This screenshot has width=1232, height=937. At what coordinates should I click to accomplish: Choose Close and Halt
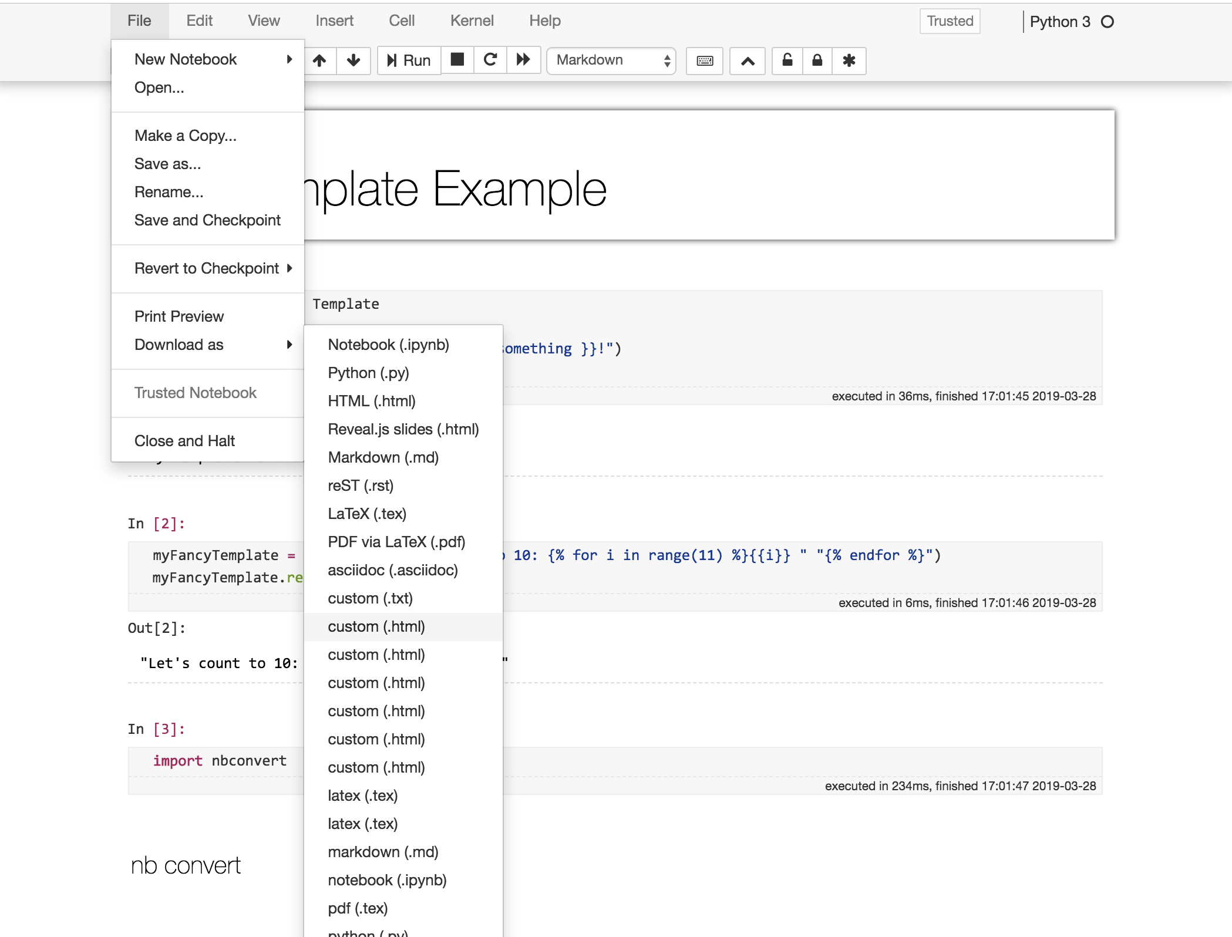coord(208,441)
